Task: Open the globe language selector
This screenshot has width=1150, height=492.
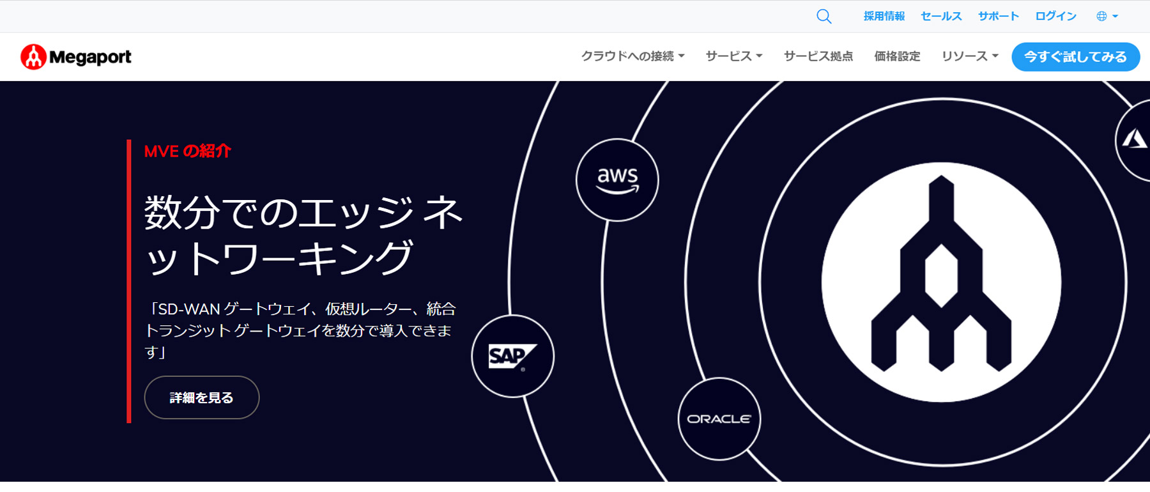Action: (x=1107, y=17)
